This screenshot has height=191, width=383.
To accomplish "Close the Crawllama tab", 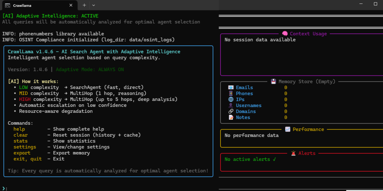I will (x=71, y=5).
